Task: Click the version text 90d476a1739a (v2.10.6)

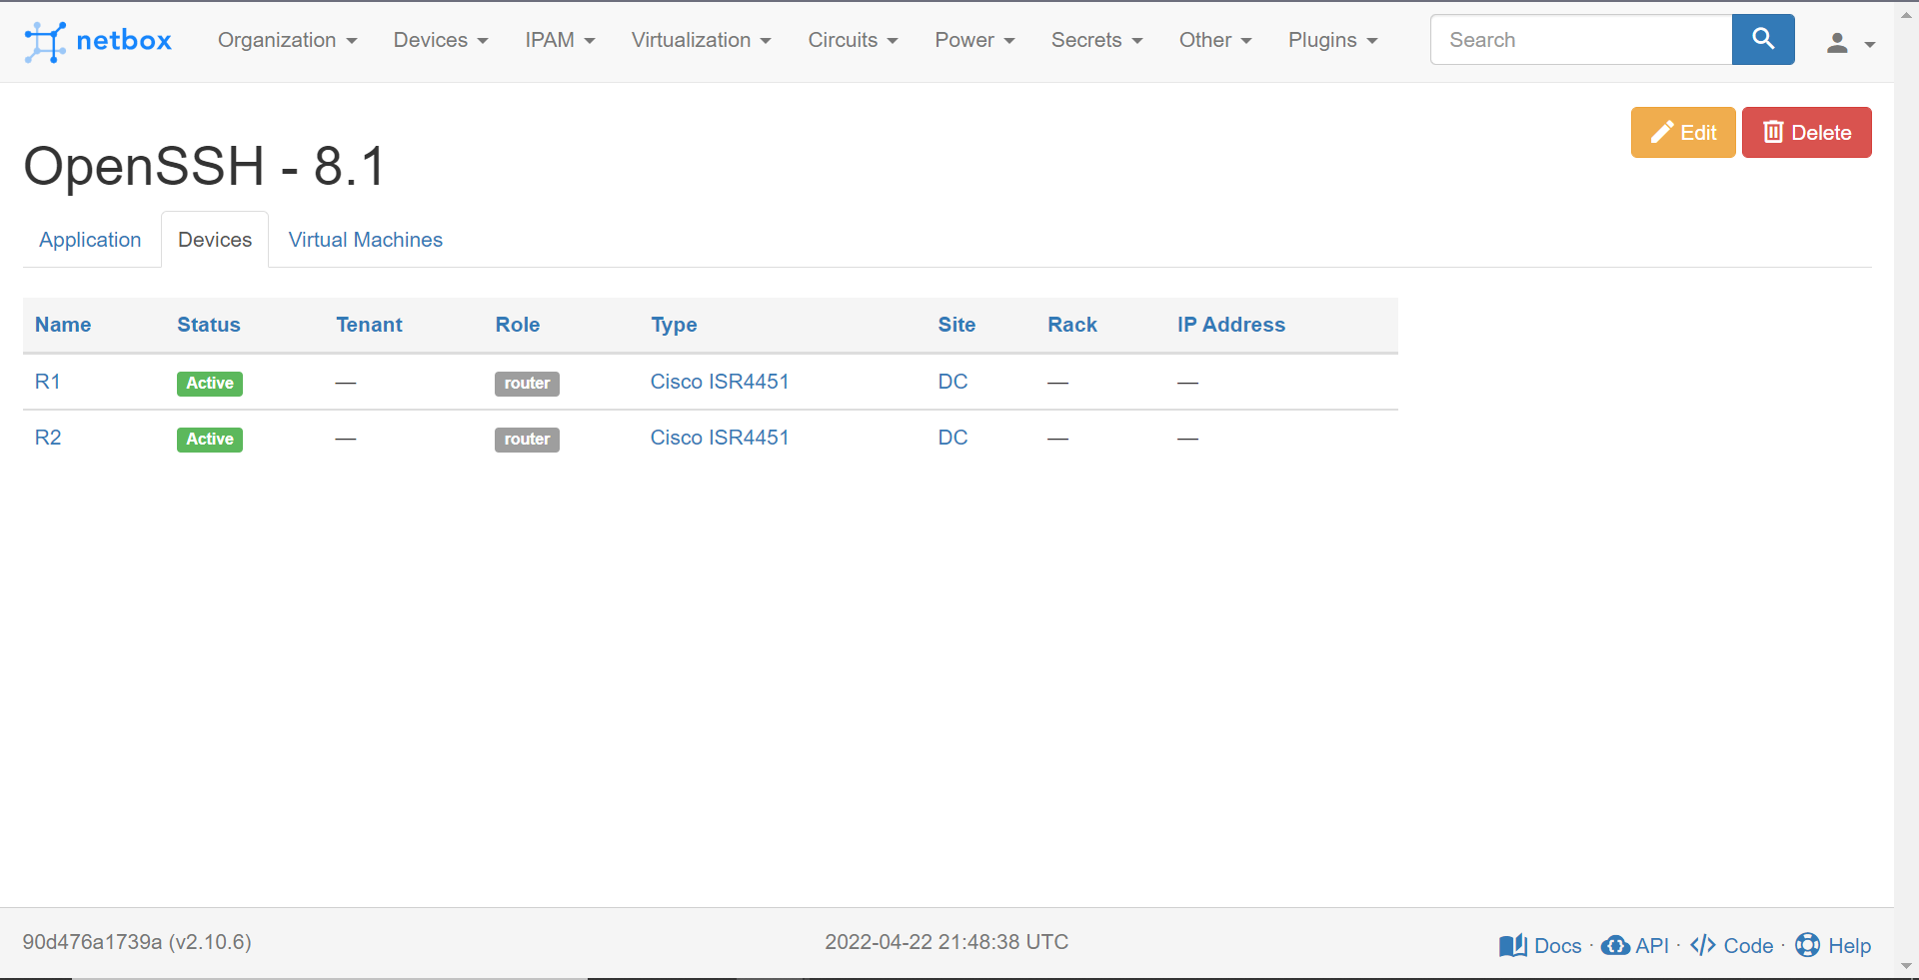Action: pos(137,942)
